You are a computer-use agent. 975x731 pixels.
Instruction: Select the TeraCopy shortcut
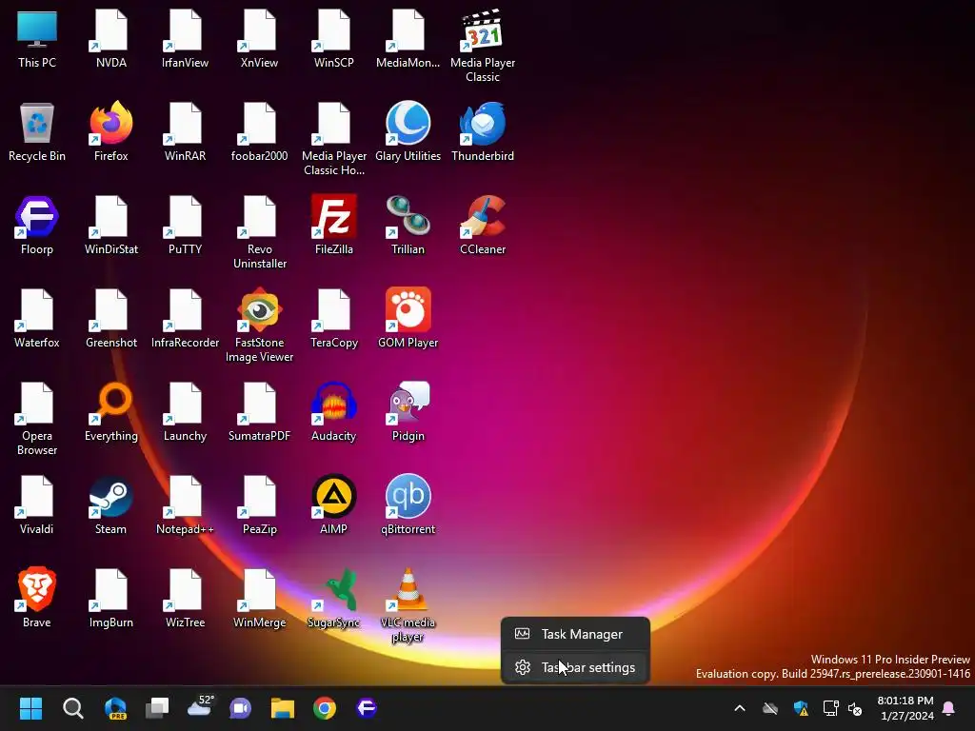click(x=334, y=318)
